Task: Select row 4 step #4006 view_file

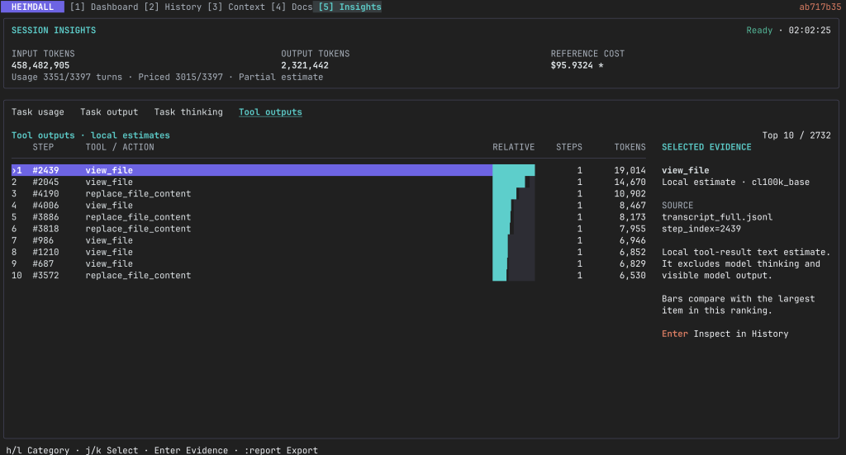Action: tap(329, 206)
